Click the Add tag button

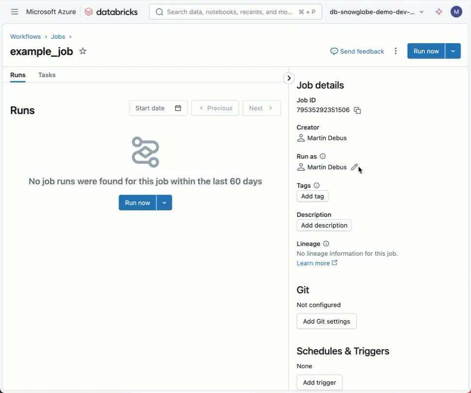312,196
